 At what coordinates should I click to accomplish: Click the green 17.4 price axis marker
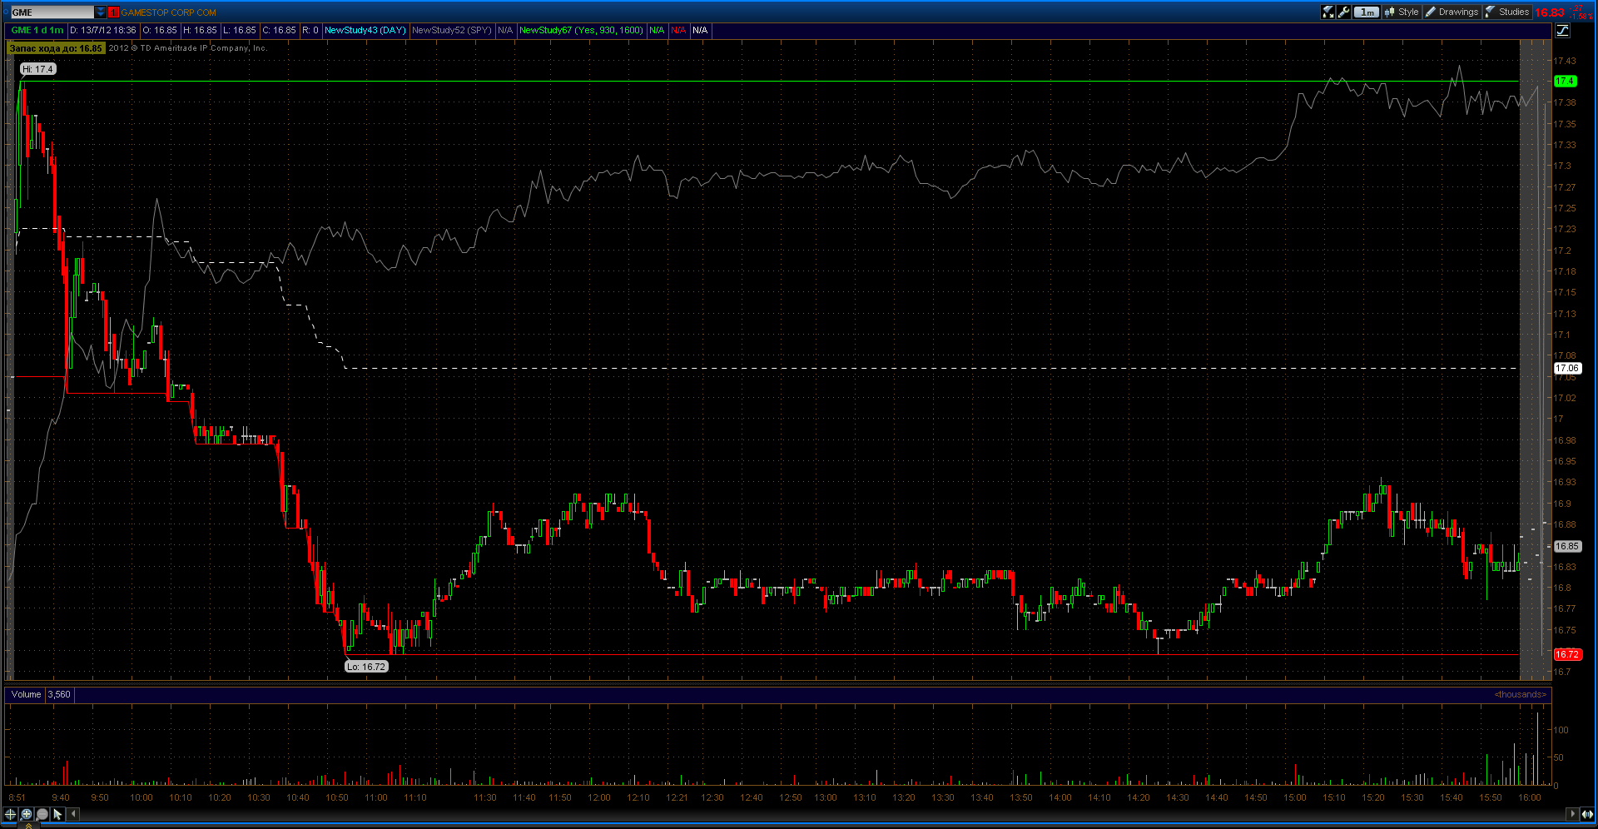coord(1565,81)
